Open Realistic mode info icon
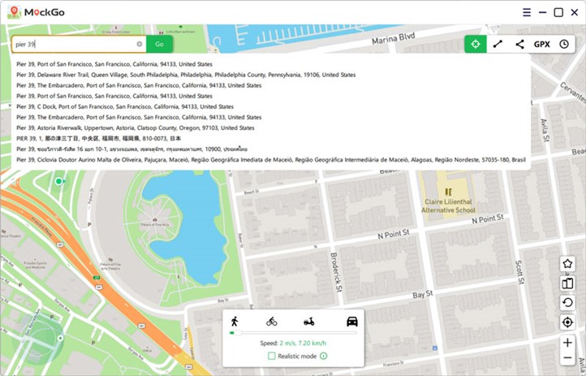 [x=324, y=357]
